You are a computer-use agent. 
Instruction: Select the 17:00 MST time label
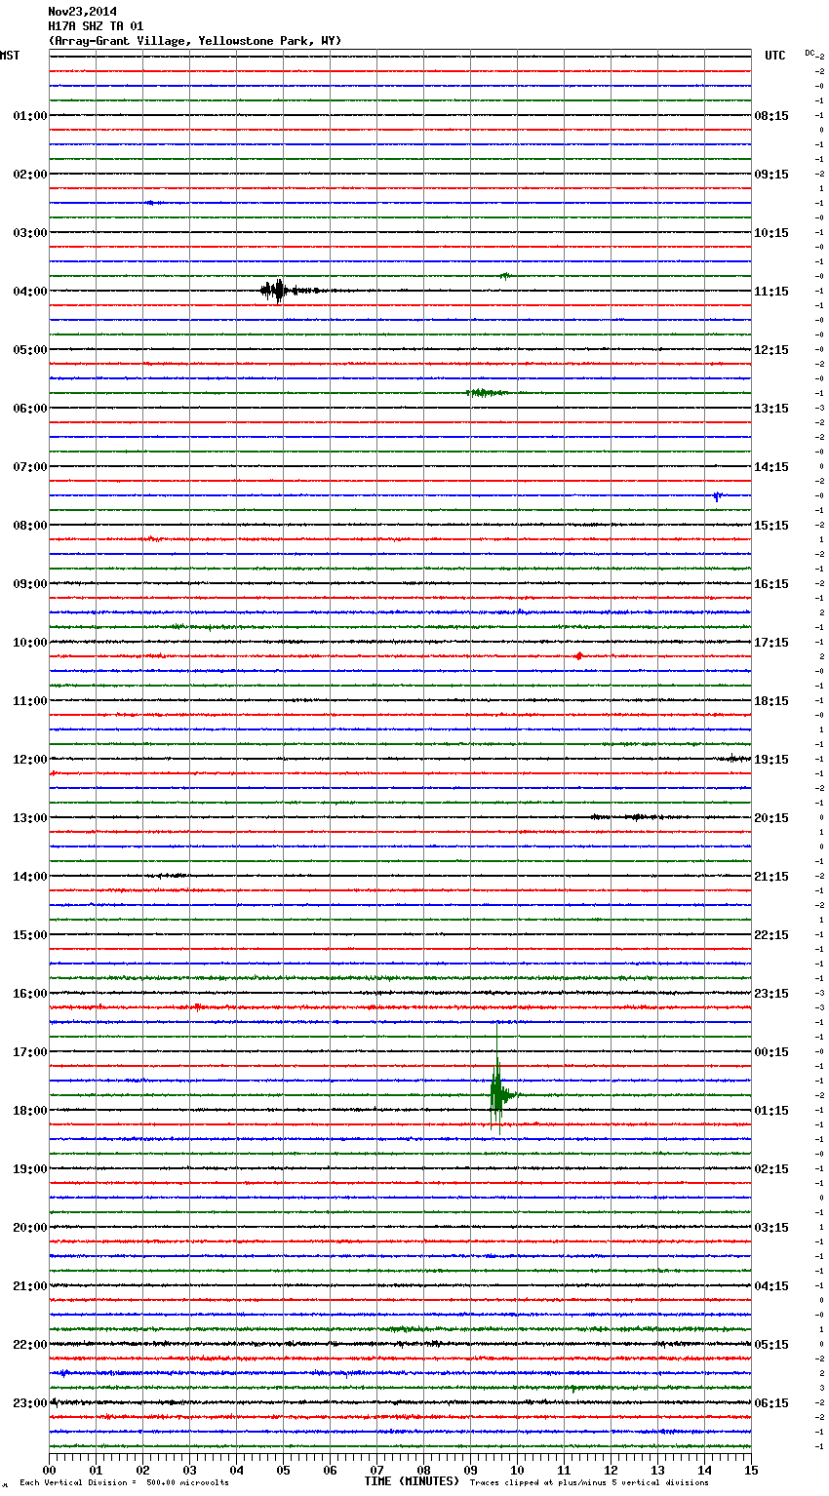(x=30, y=1052)
